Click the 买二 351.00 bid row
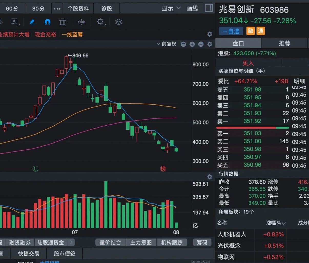 [x=253, y=141]
